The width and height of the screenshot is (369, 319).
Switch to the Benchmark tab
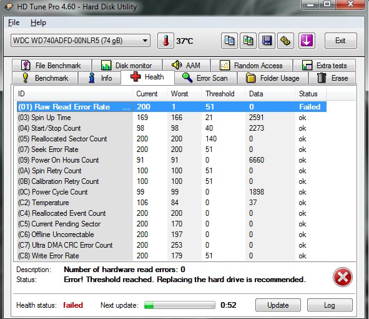tap(45, 78)
